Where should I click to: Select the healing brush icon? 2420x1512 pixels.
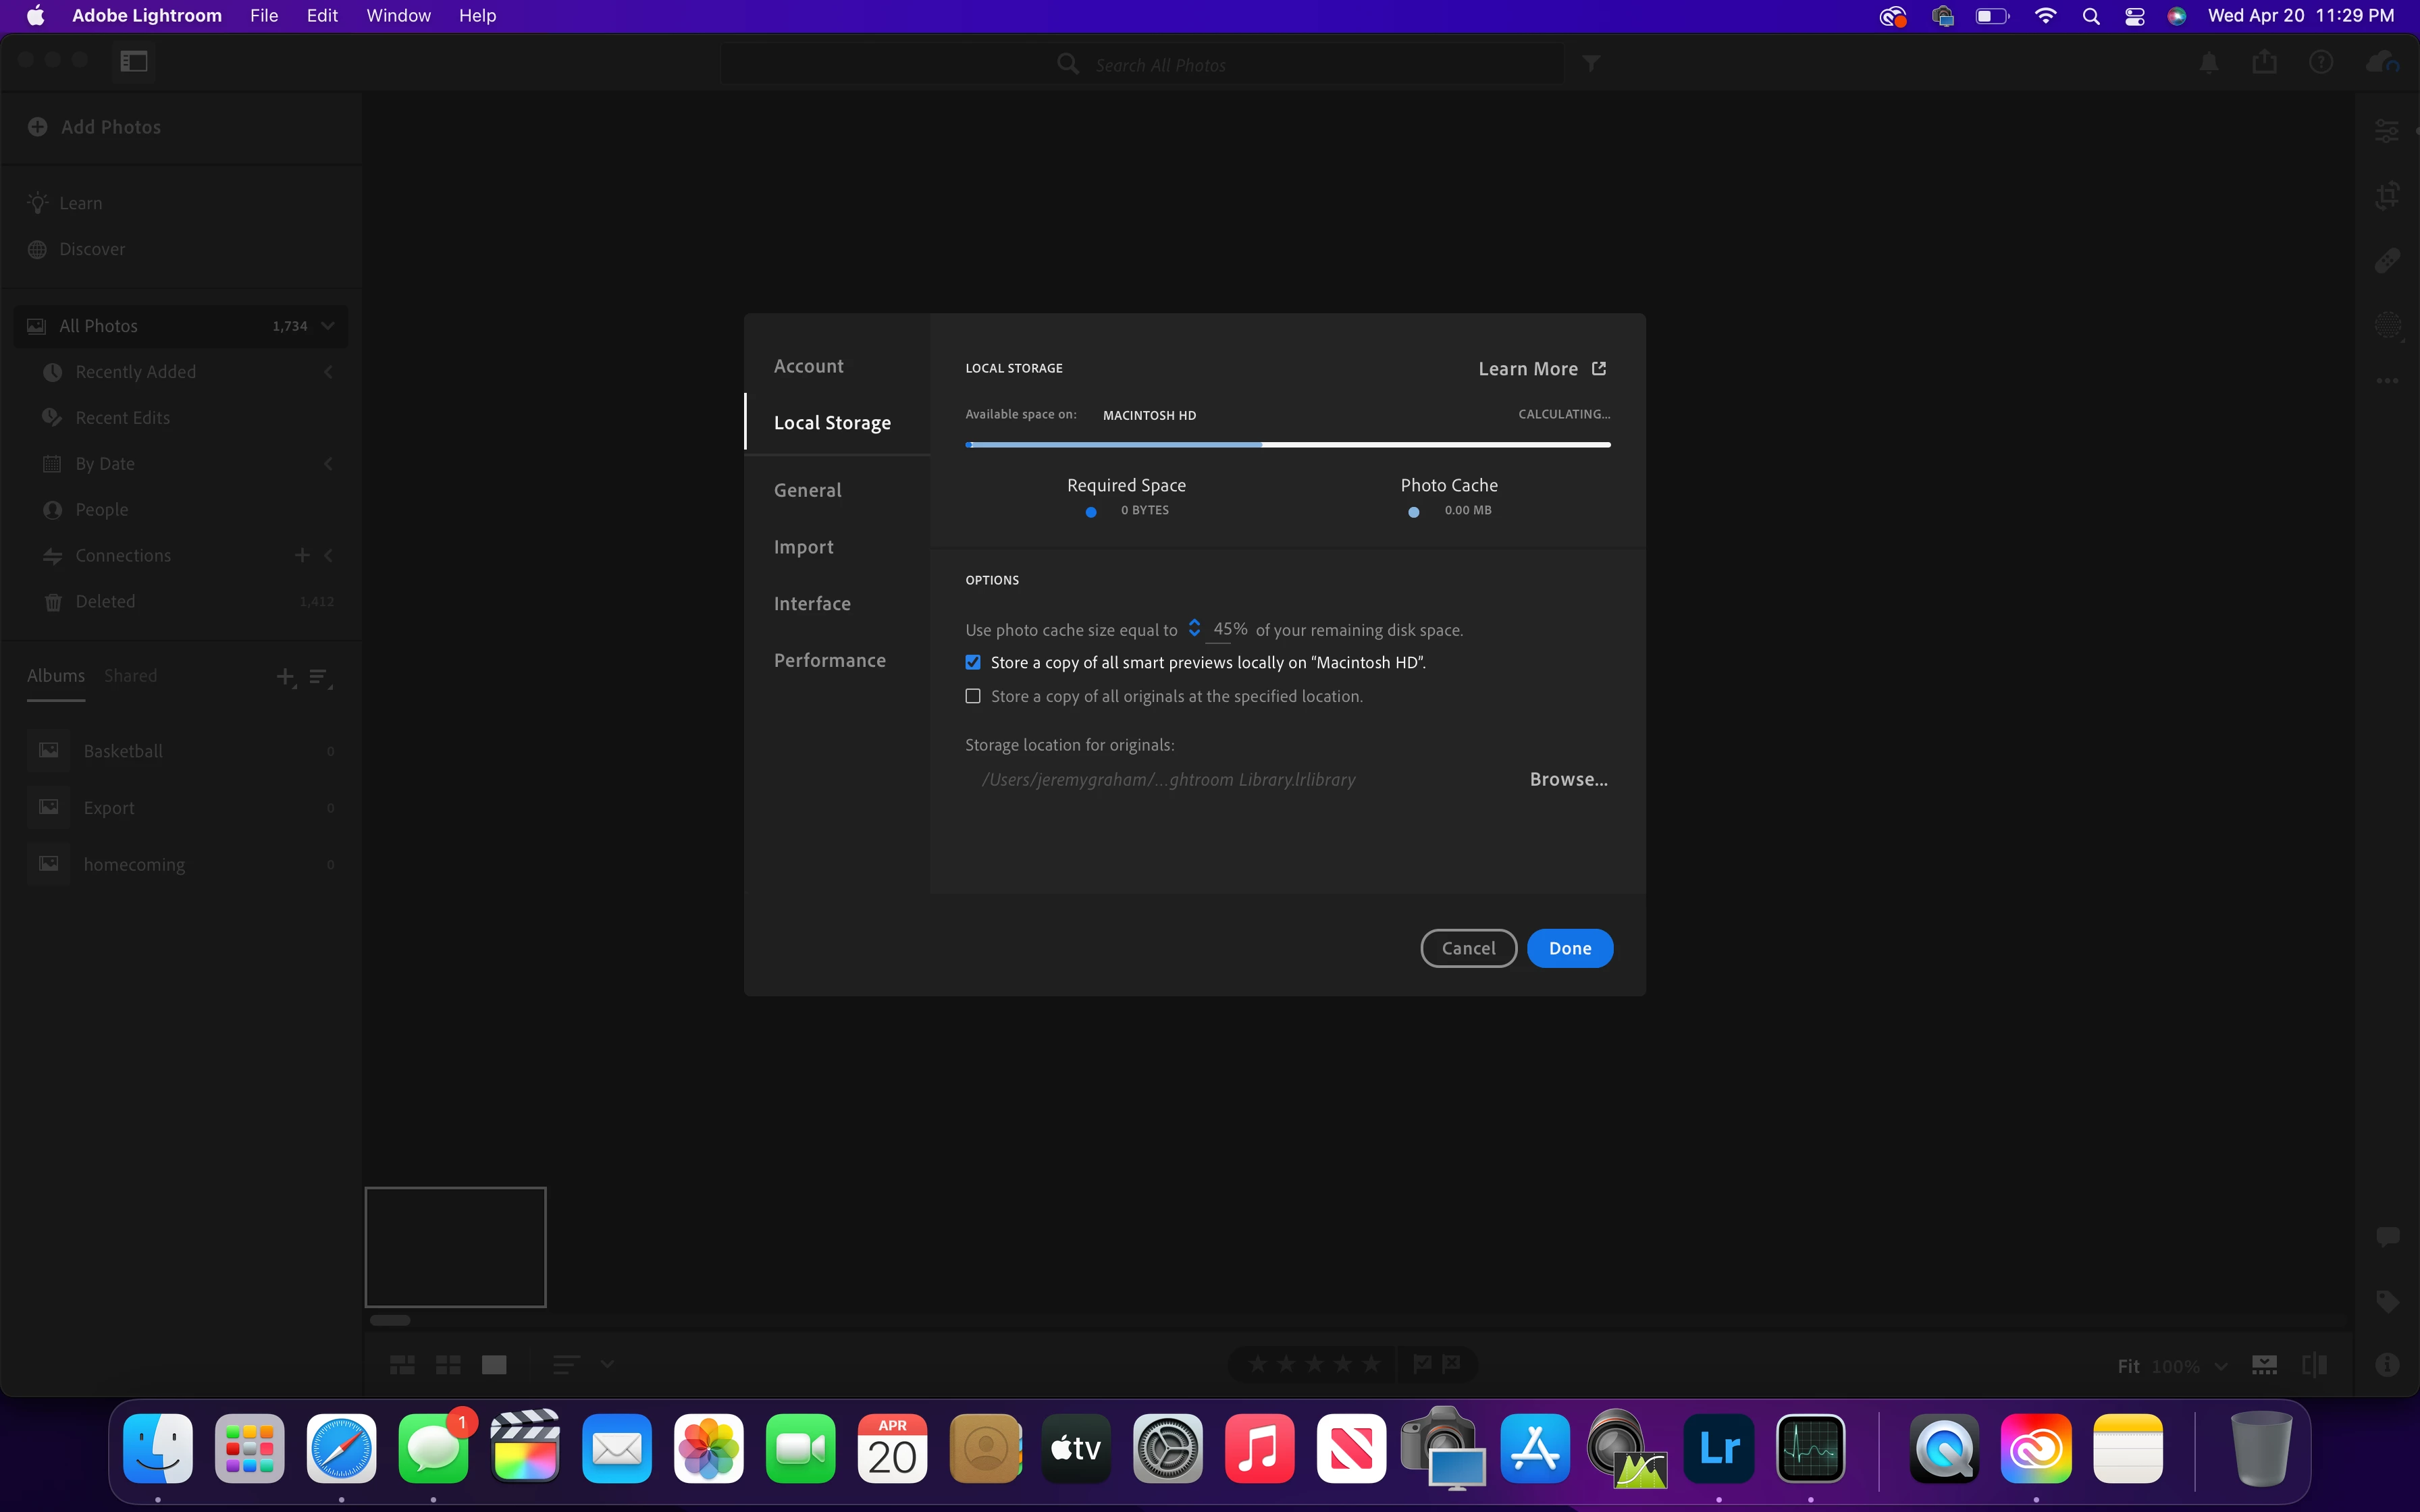pyautogui.click(x=2387, y=261)
